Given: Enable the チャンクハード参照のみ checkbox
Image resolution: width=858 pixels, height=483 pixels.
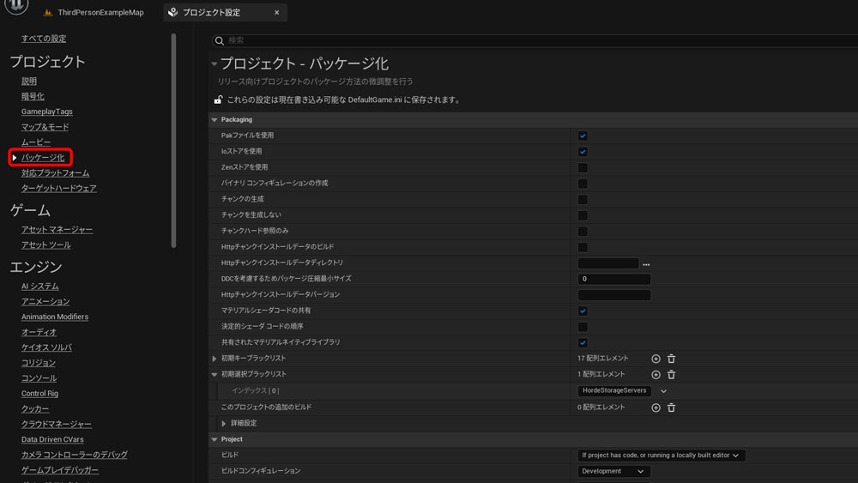Looking at the screenshot, I should click(583, 231).
